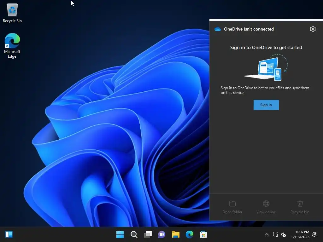
Task: Open the desktop Recycle Bin icon
Action: (12, 13)
